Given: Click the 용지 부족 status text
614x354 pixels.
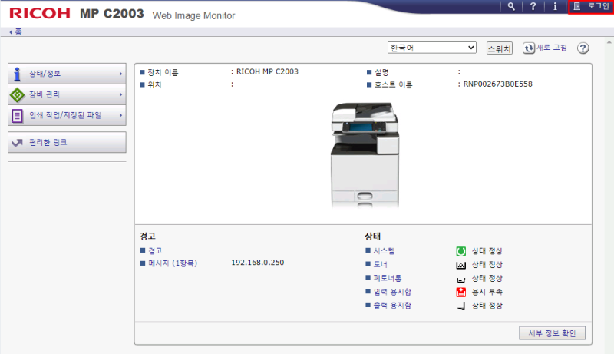Looking at the screenshot, I should 487,292.
